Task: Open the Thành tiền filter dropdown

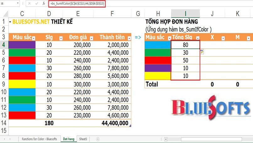Action: coord(129,38)
